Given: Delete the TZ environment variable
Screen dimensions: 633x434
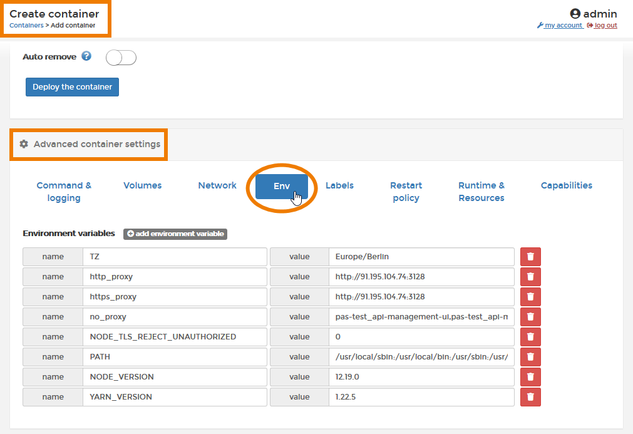Looking at the screenshot, I should pyautogui.click(x=530, y=257).
